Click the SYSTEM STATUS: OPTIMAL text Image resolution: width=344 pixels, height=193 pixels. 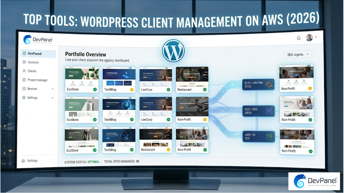82,162
